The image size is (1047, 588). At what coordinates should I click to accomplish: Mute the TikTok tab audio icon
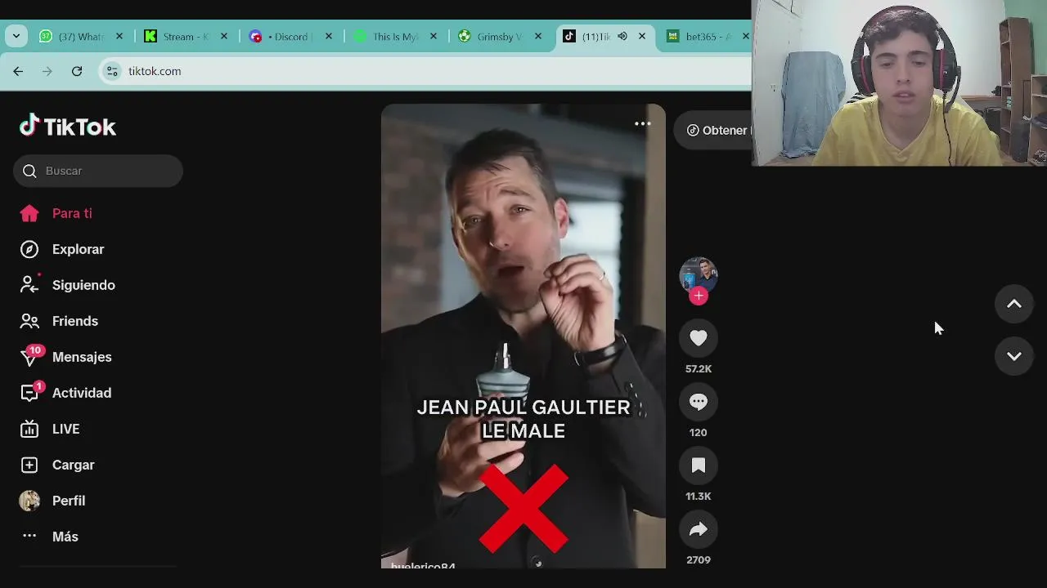coord(622,36)
